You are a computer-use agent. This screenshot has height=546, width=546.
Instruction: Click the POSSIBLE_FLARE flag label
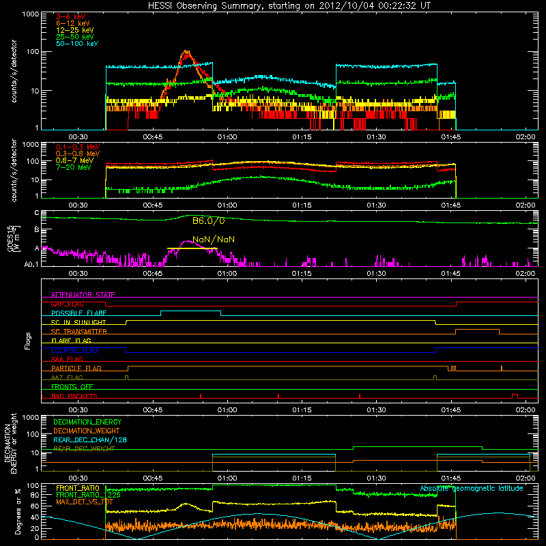point(78,313)
